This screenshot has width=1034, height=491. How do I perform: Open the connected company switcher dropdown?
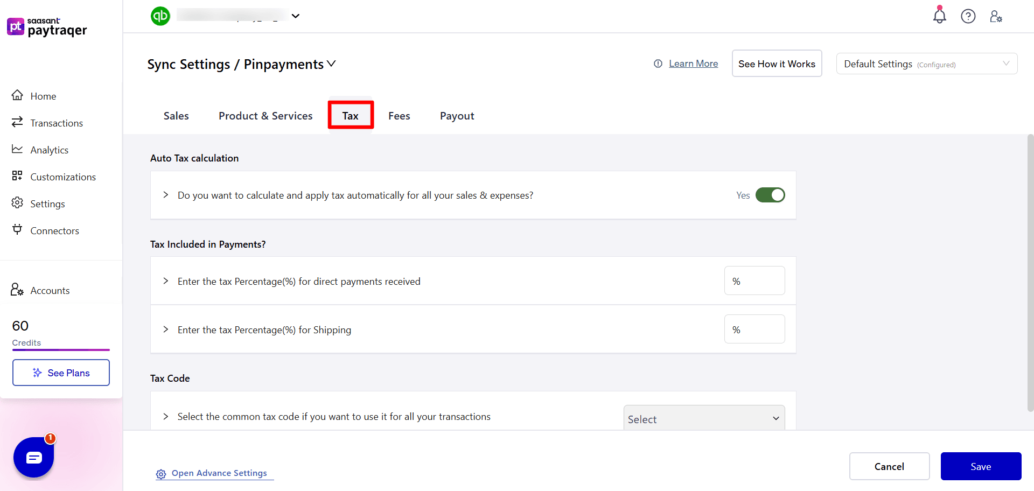tap(295, 16)
